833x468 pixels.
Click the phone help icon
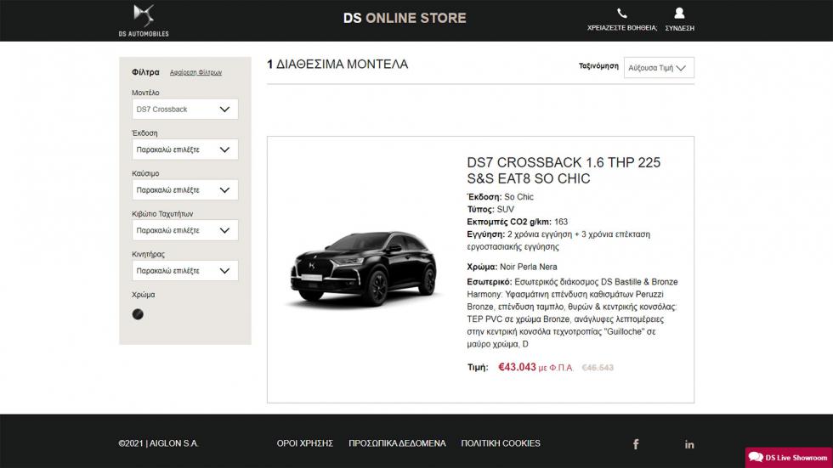click(621, 14)
